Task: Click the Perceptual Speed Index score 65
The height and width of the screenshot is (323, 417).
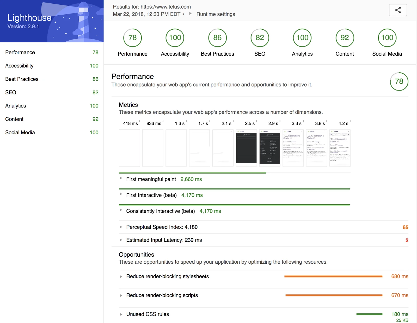Action: coord(405,227)
